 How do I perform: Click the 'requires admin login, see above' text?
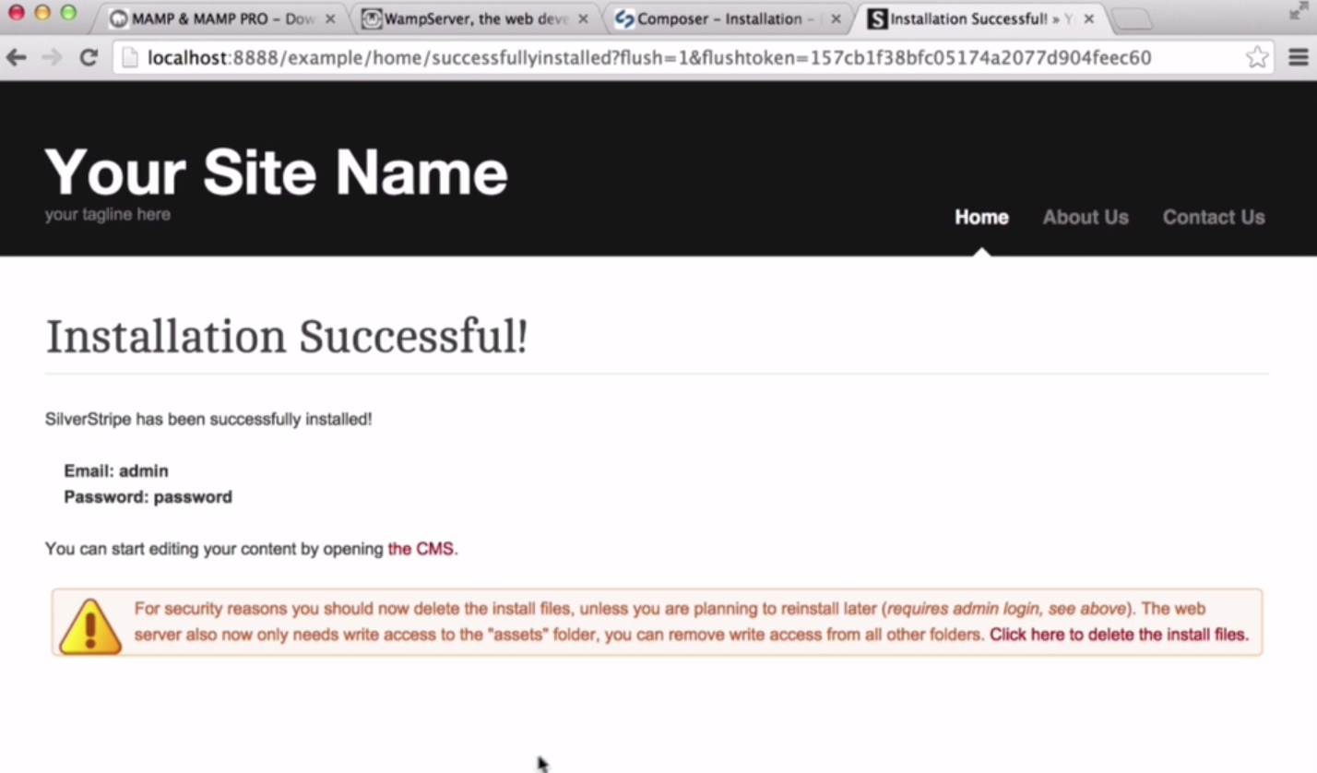1006,609
